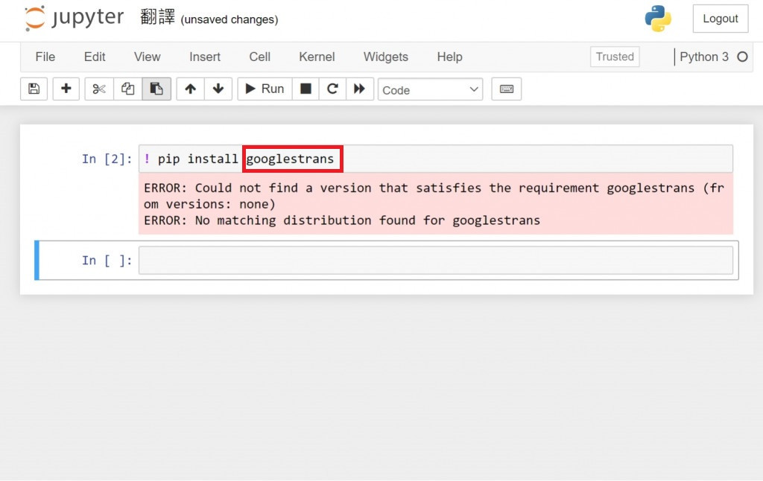Copy selected cells icon
The width and height of the screenshot is (763, 481).
point(128,89)
